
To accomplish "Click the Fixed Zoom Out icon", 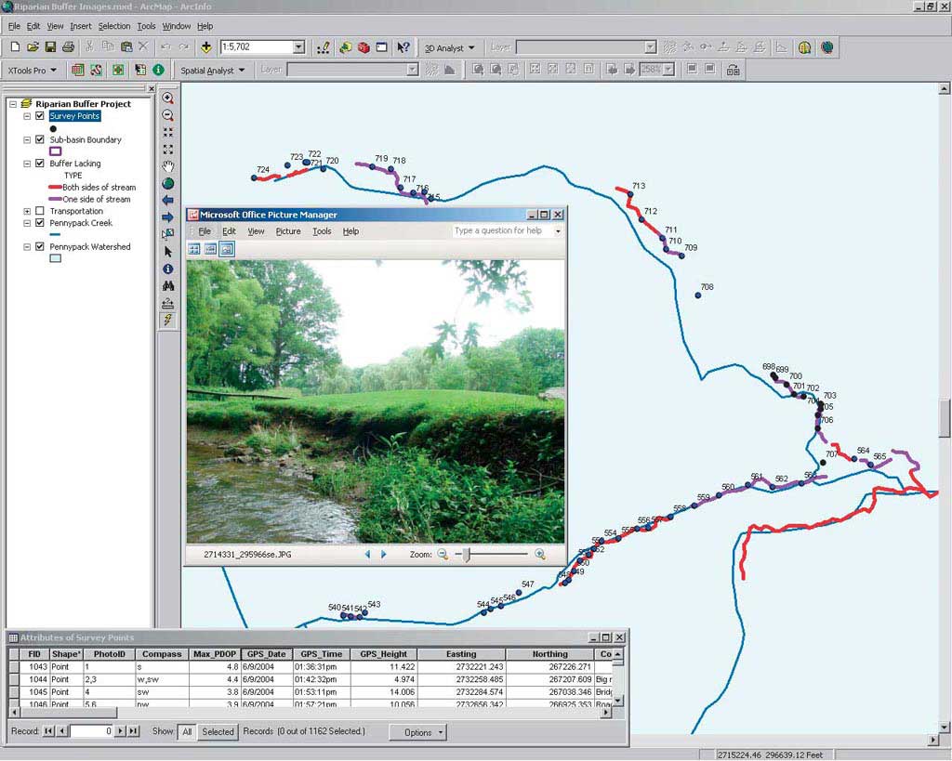I will tap(168, 150).
